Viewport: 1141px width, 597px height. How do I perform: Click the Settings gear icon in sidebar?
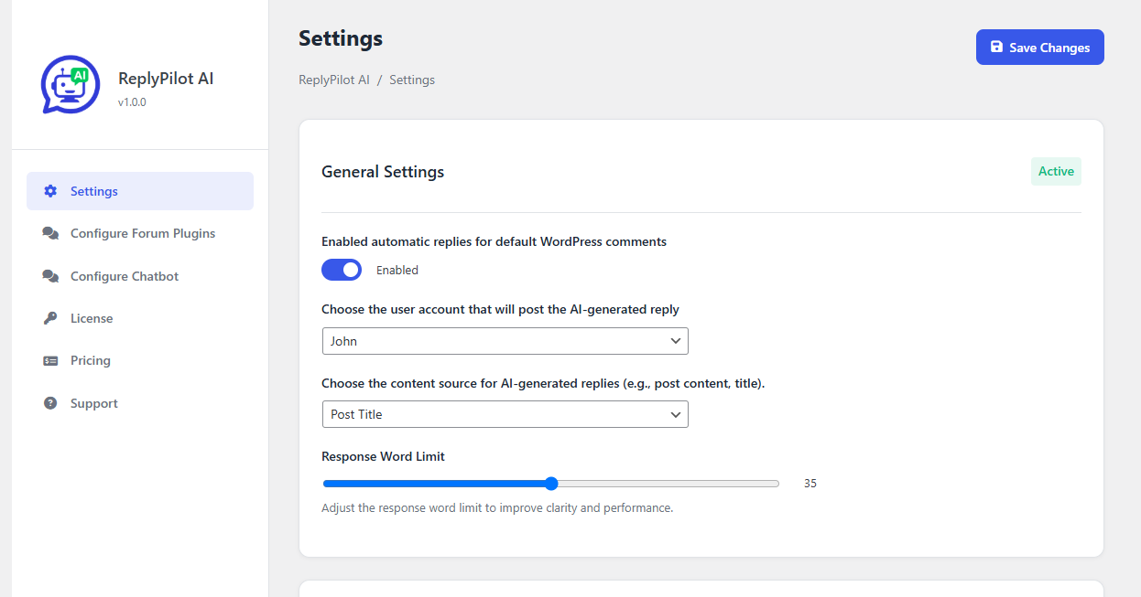coord(50,191)
